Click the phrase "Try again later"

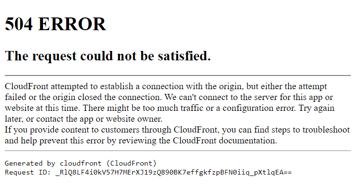coord(317,108)
